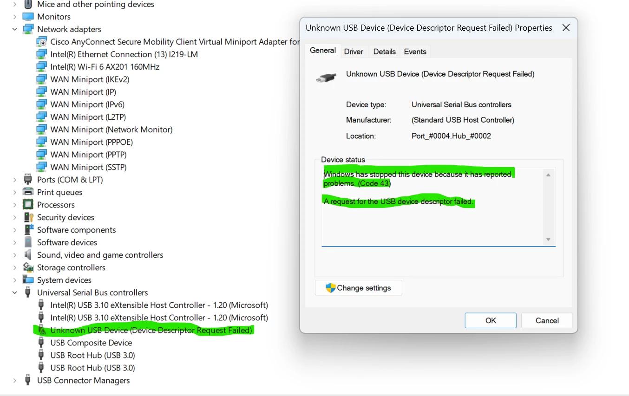Click the Monitors category icon

click(28, 17)
